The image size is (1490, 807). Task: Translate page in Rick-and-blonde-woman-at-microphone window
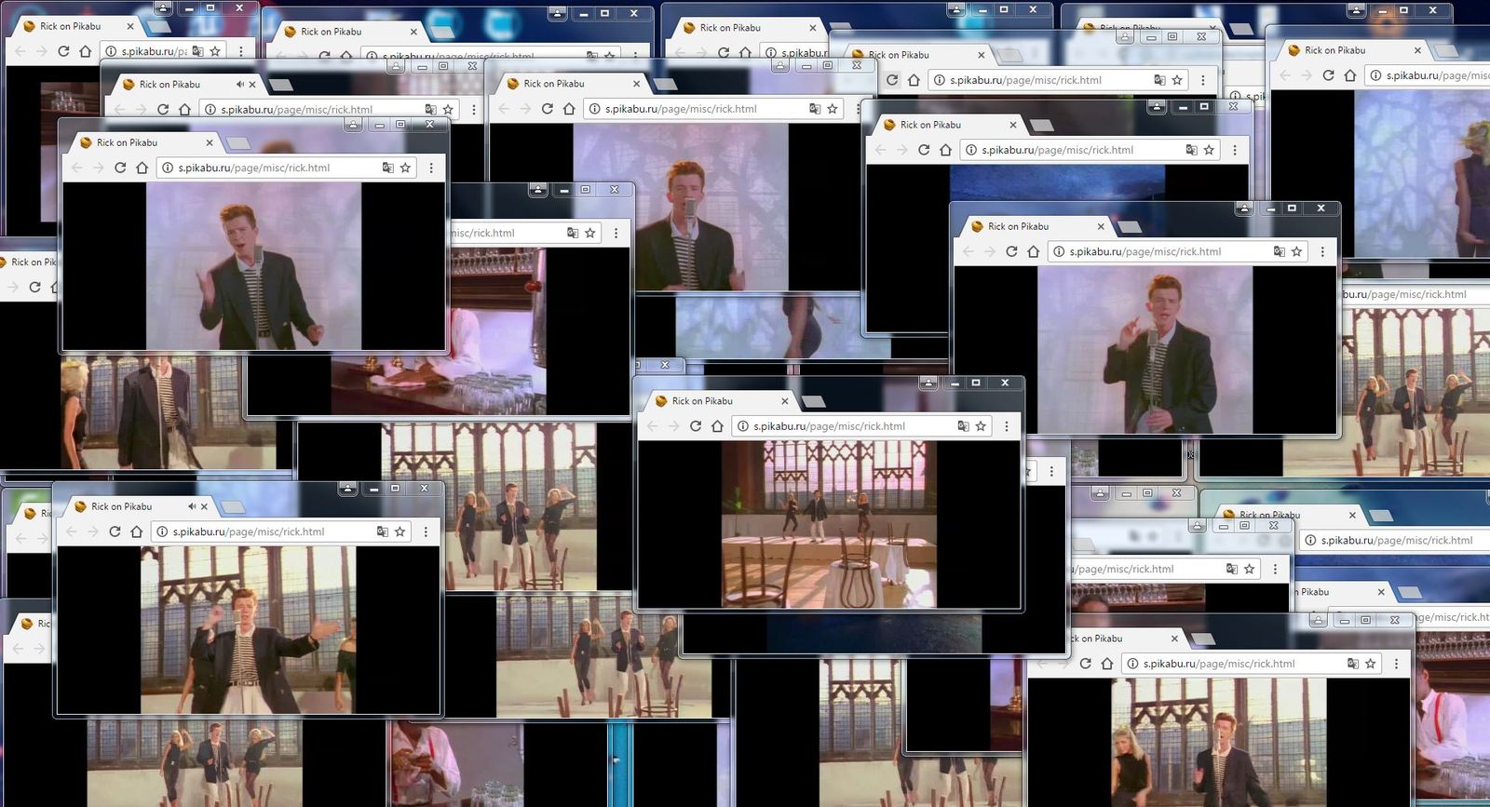coord(1352,664)
